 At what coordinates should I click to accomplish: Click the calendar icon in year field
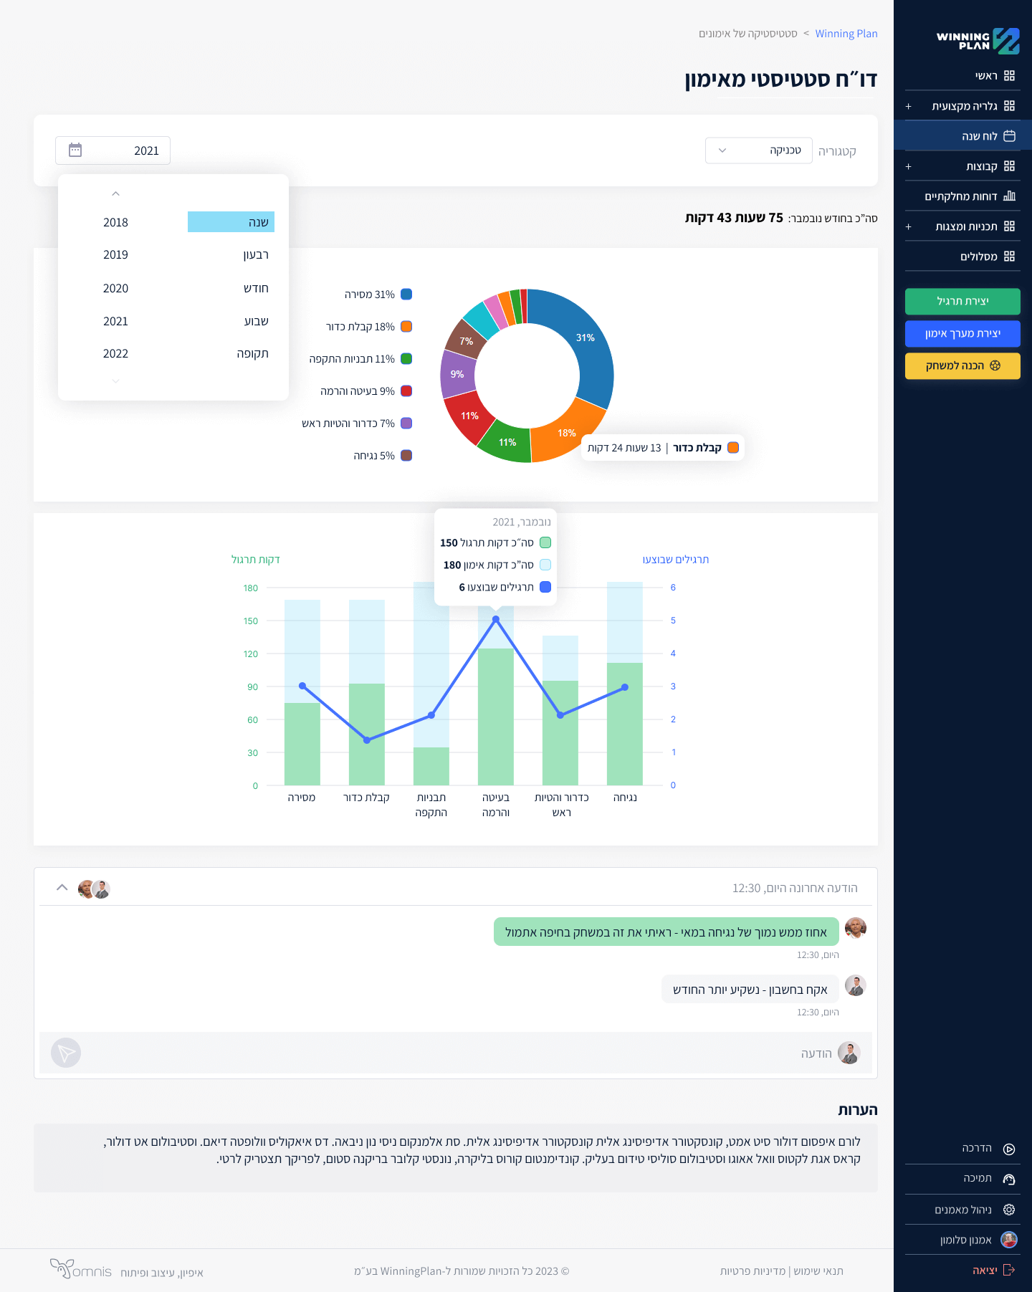[75, 150]
